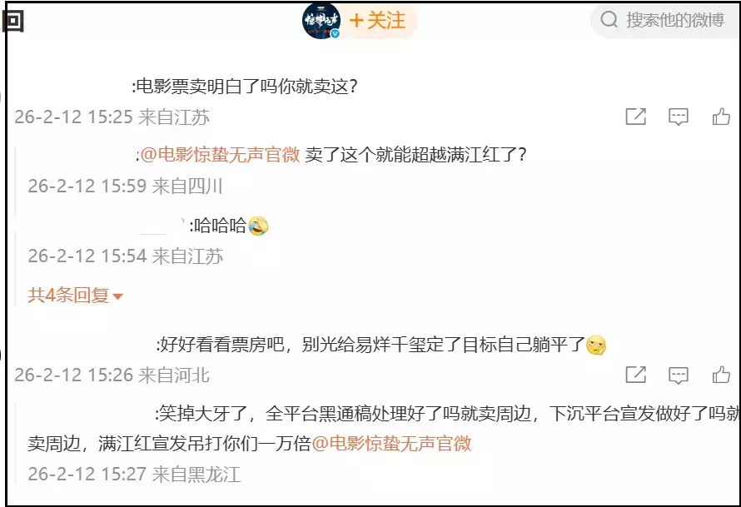
Task: Click the 26-2-12 15:27 来自黑龙江 timestamp
Action: point(134,474)
